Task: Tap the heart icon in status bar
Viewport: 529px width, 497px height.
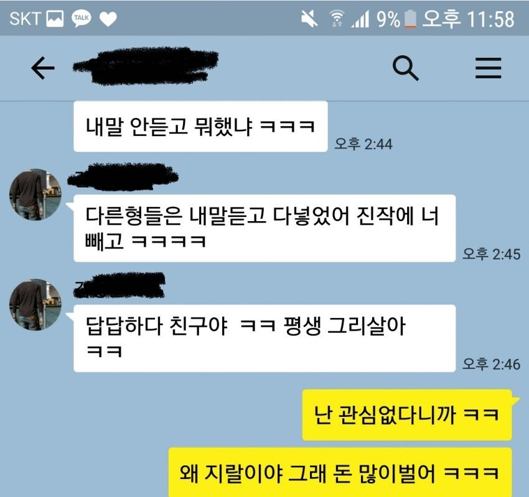Action: [x=108, y=19]
